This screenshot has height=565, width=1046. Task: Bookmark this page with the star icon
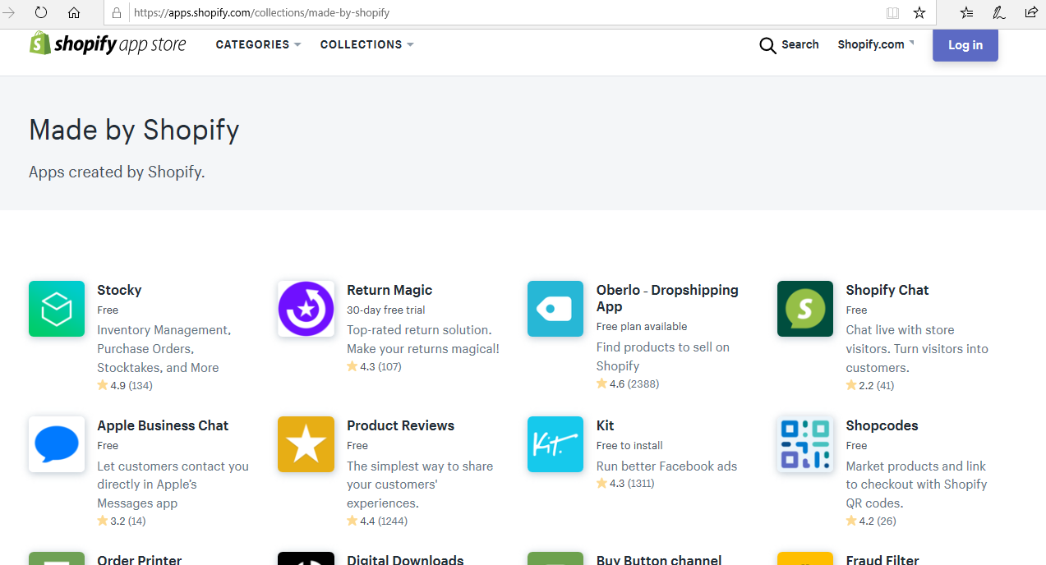click(919, 12)
